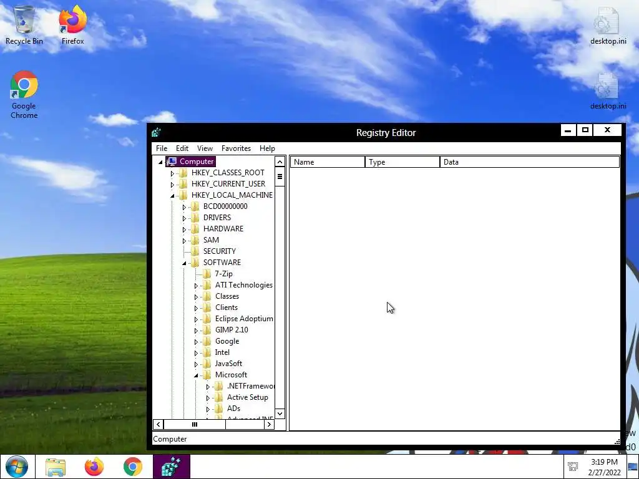Click the tree scroll down arrow
Viewport: 639px width, 479px height.
click(x=280, y=414)
